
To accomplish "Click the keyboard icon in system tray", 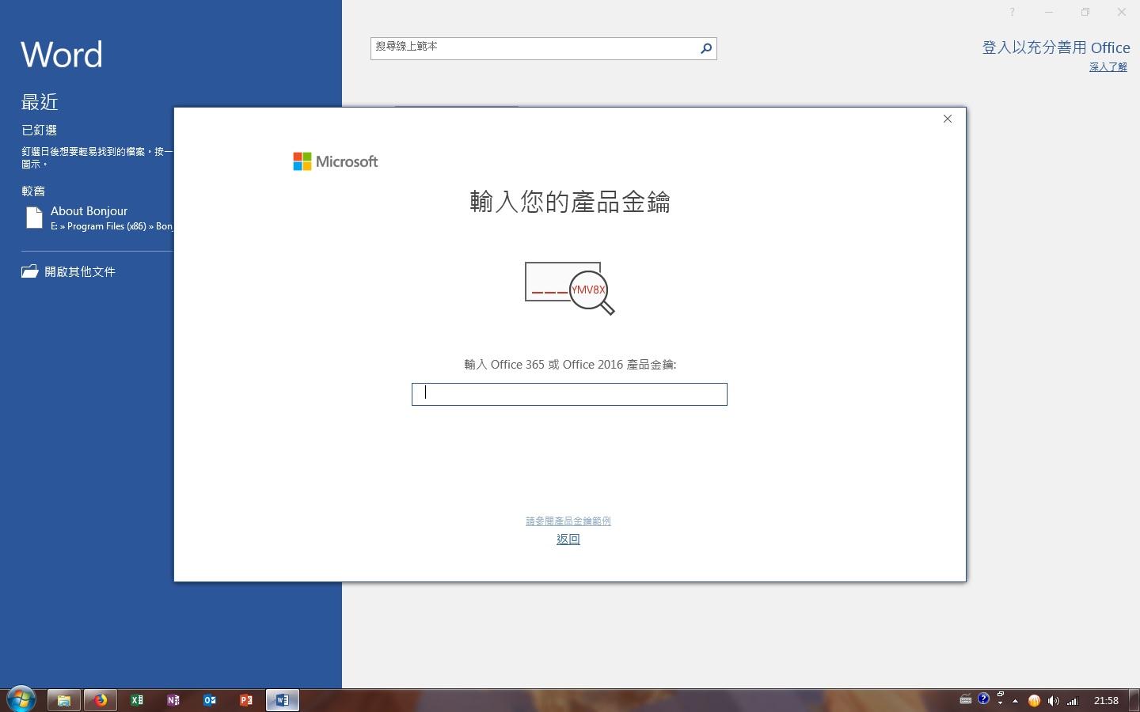I will [966, 699].
